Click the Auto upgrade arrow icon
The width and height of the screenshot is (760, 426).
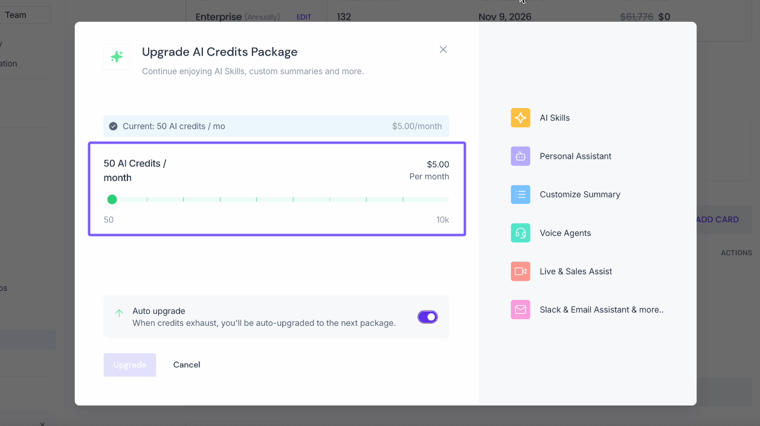coord(119,313)
